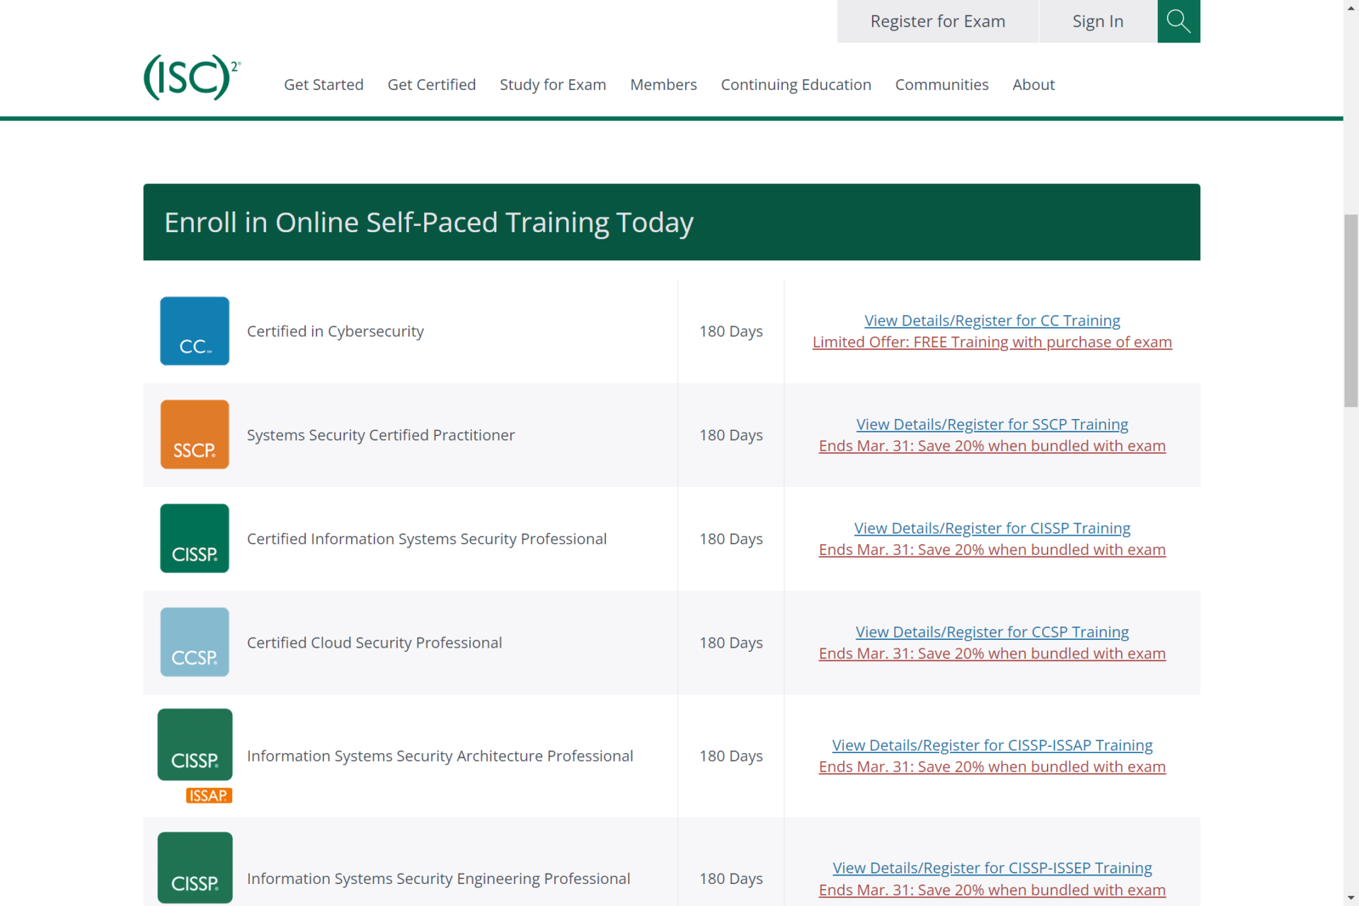Select Study for Exam in the navigation
Image resolution: width=1359 pixels, height=906 pixels.
coord(553,84)
